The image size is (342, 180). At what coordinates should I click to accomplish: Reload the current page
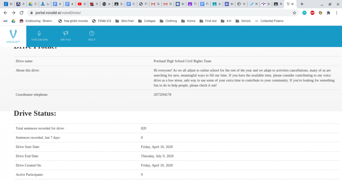22,13
